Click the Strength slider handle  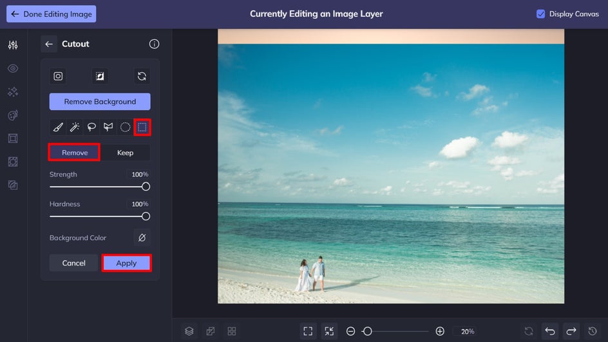point(146,187)
